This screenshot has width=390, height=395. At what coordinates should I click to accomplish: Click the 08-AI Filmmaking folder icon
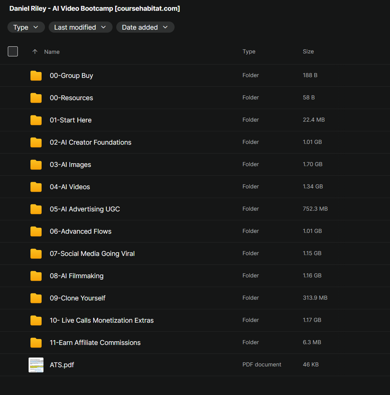pos(36,276)
